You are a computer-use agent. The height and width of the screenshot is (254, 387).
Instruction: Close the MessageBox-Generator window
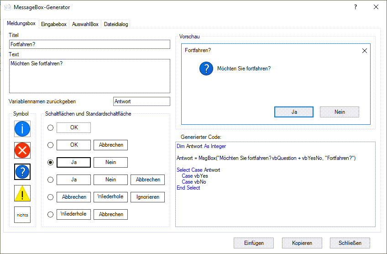(376, 7)
